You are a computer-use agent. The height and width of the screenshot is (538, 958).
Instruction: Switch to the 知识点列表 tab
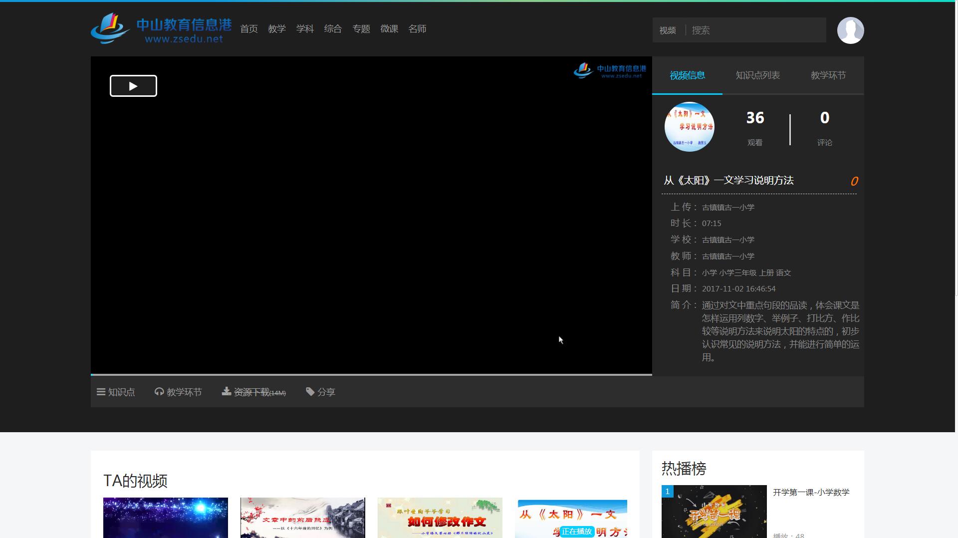pos(757,75)
